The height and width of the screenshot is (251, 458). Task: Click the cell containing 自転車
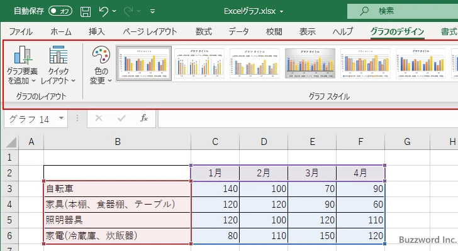(x=118, y=189)
